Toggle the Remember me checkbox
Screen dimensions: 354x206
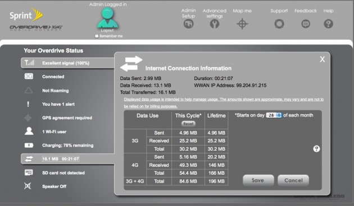(97, 36)
